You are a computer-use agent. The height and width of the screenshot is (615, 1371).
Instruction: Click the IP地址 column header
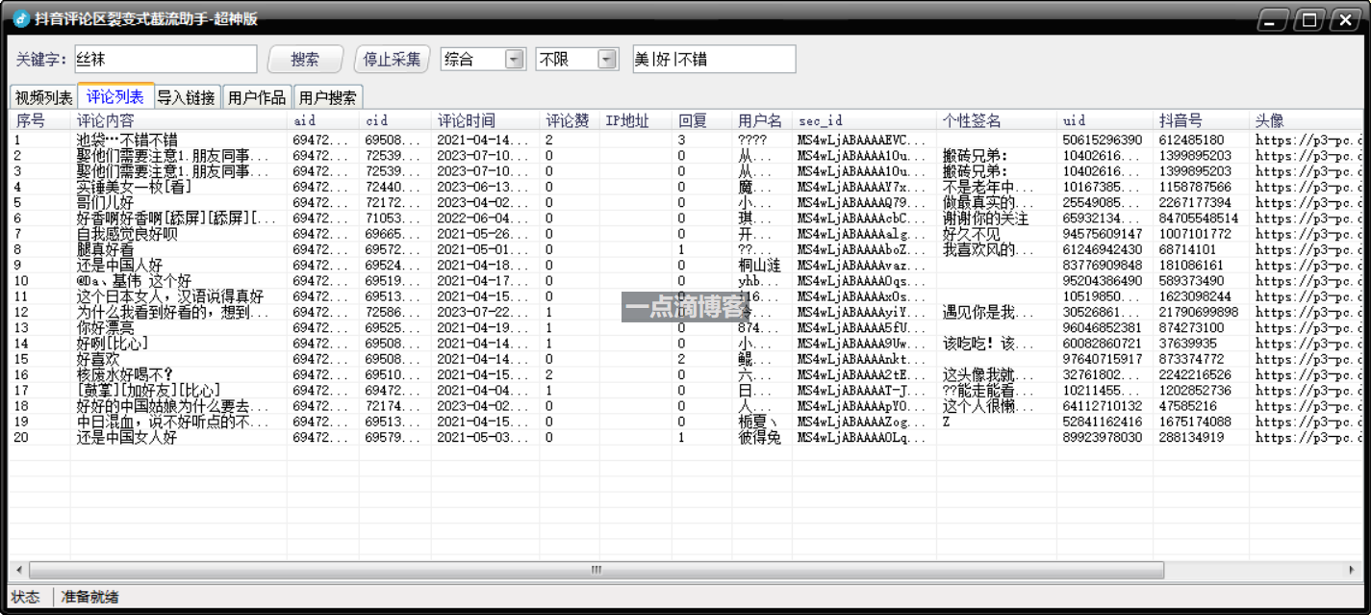coord(636,120)
